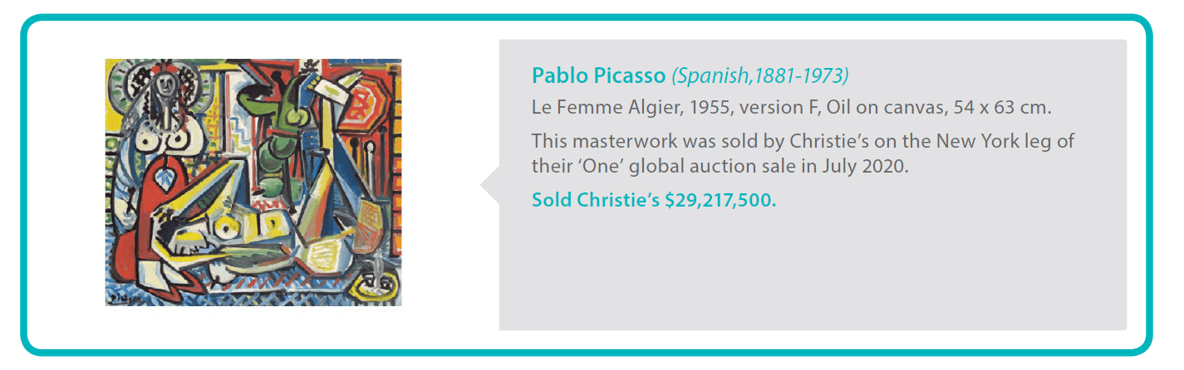Image resolution: width=1184 pixels, height=370 pixels.
Task: Click the '54 x 63 cm' dimensions
Action: click(x=1001, y=108)
